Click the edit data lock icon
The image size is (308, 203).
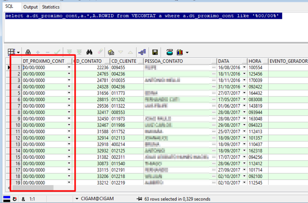click(28, 52)
